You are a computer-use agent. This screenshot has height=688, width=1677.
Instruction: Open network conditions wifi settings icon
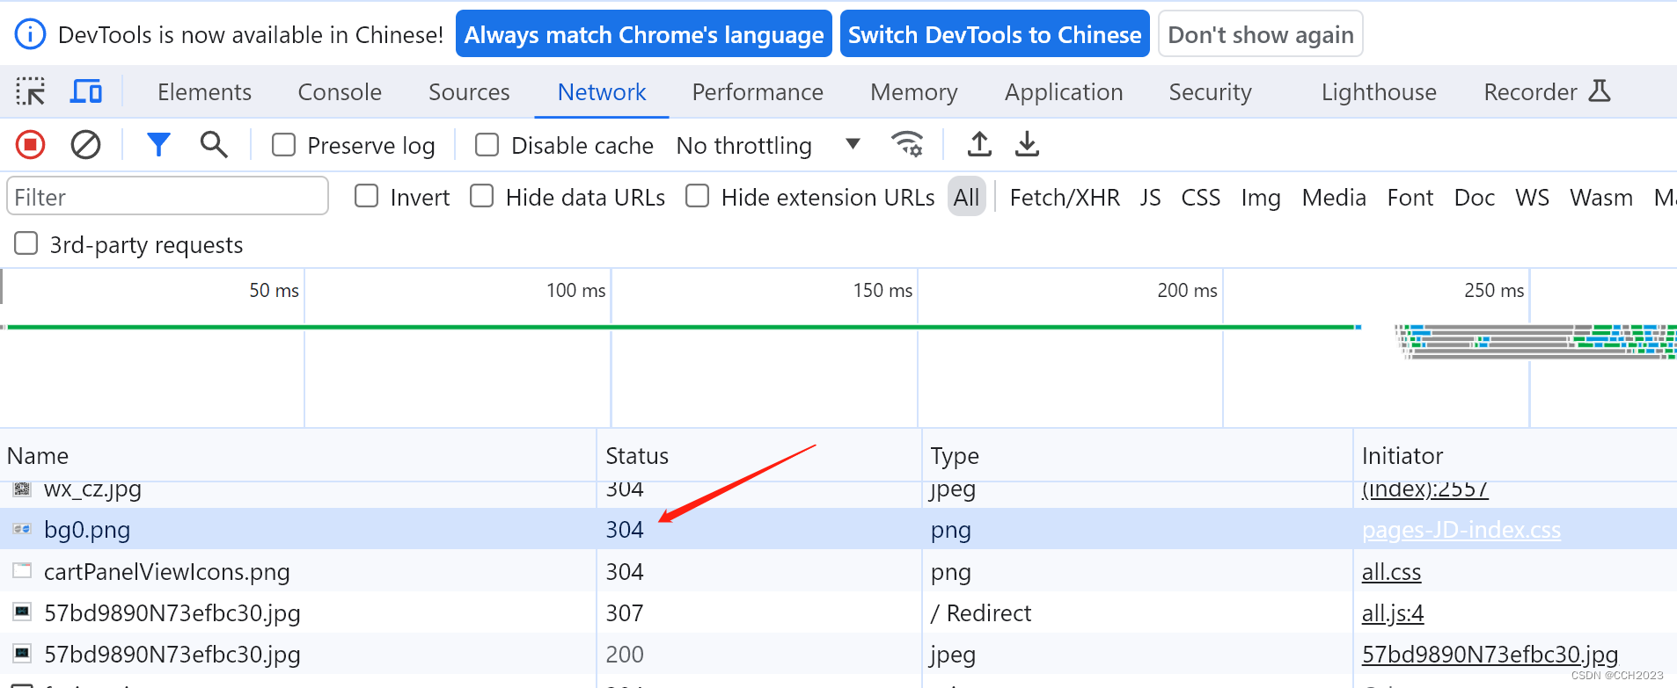click(907, 144)
